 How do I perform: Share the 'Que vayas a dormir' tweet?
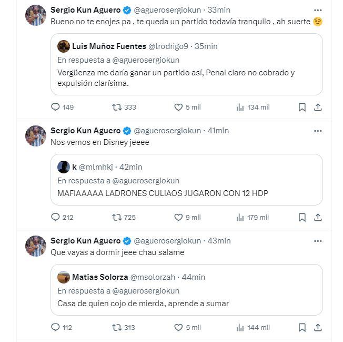coord(318,327)
